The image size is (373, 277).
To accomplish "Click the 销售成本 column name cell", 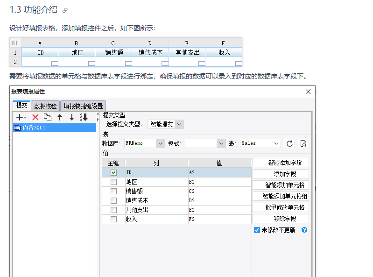I will 156,200.
